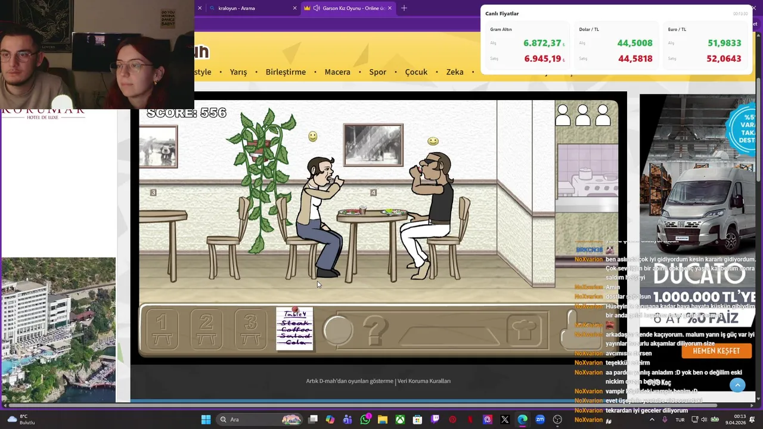Click the HEMEN KEŞFET ad button
The image size is (763, 429).
point(716,351)
